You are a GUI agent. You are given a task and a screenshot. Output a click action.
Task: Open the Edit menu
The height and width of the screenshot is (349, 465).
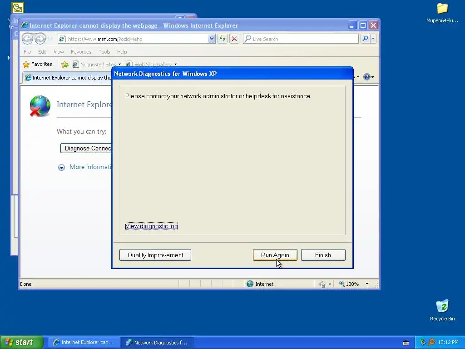[42, 52]
